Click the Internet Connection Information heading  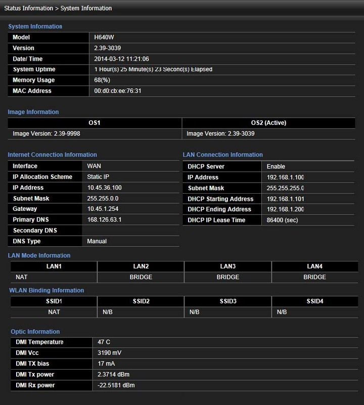[53, 154]
